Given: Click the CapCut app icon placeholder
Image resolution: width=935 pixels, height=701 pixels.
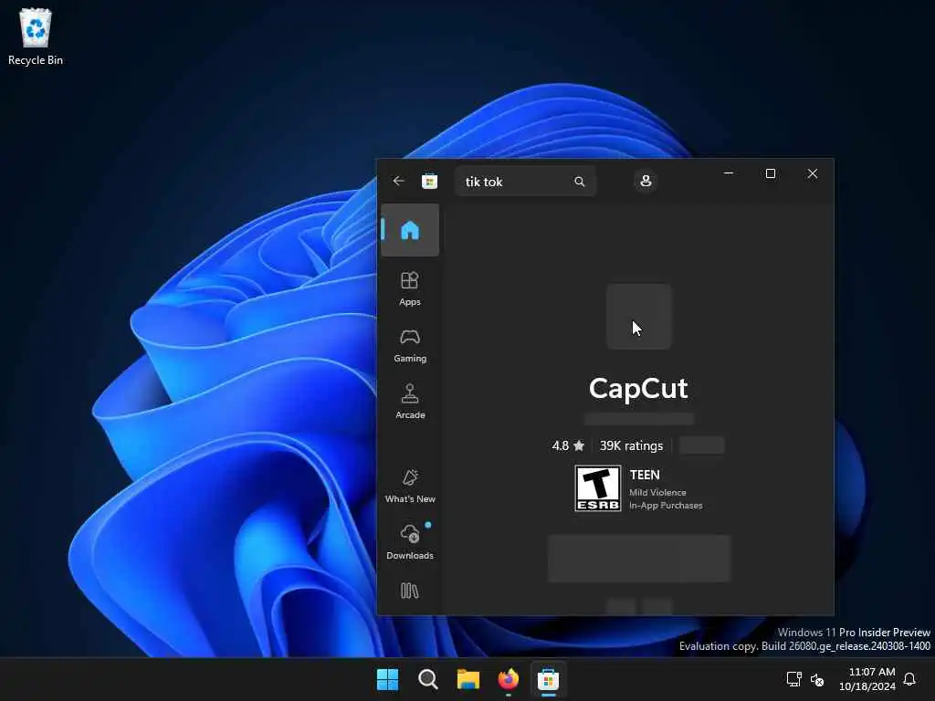Looking at the screenshot, I should click(638, 317).
